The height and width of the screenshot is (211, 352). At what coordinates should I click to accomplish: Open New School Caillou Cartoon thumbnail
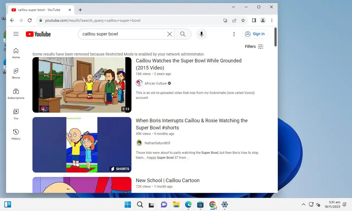click(82, 185)
